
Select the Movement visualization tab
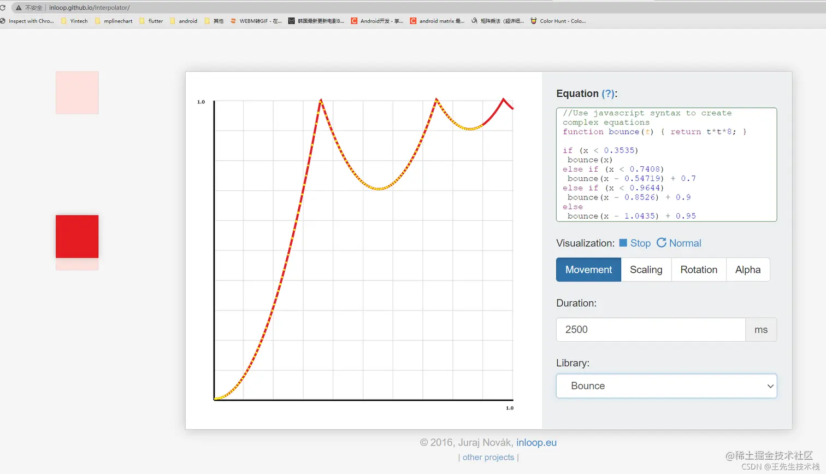click(x=588, y=270)
